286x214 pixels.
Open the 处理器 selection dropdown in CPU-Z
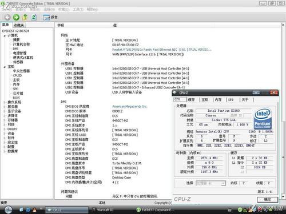point(211,183)
